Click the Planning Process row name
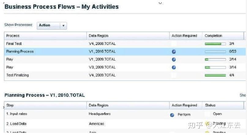Screen dimensions: 247x135 pos(20,52)
